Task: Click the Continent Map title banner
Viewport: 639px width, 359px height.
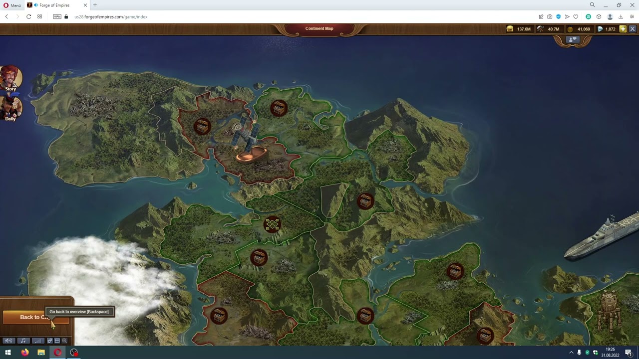Action: (x=319, y=28)
